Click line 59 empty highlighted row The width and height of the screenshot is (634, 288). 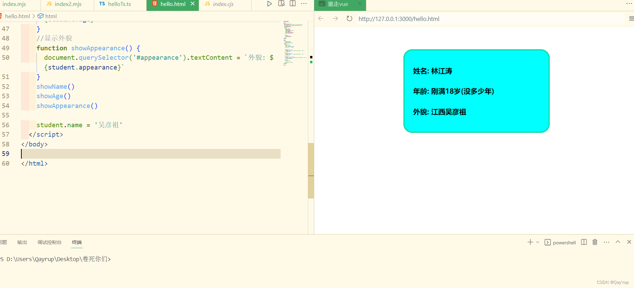(151, 154)
